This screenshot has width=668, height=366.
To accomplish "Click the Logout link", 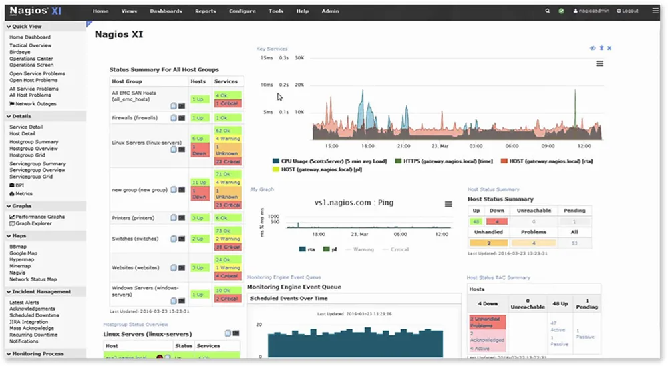I will click(x=627, y=11).
